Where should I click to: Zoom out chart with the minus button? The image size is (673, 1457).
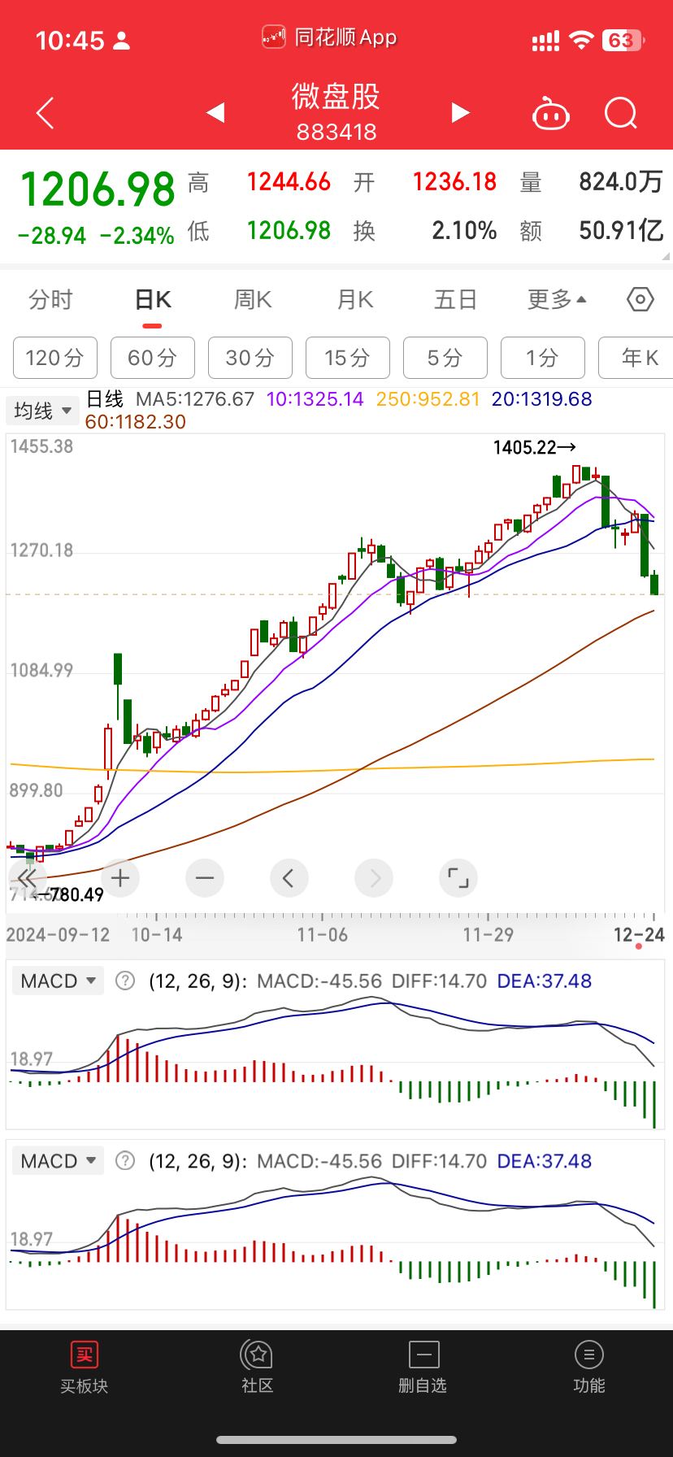coord(205,878)
